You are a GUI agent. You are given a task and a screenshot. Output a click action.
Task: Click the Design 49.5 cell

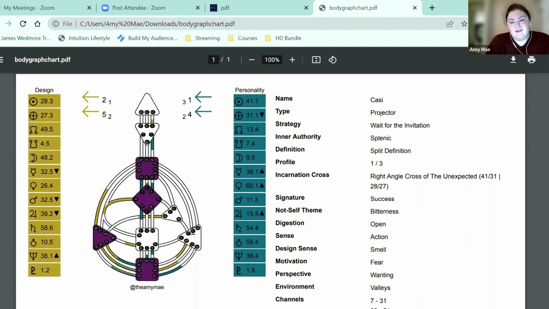[44, 130]
